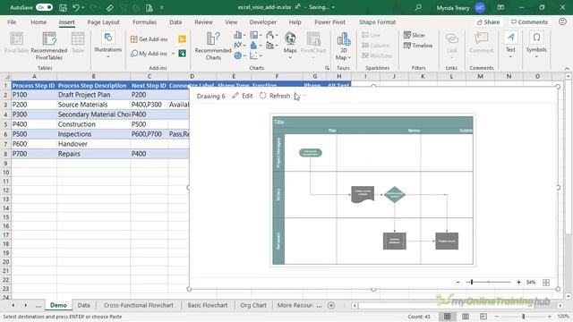
Task: Click the line chart icon
Action: click(x=239, y=46)
